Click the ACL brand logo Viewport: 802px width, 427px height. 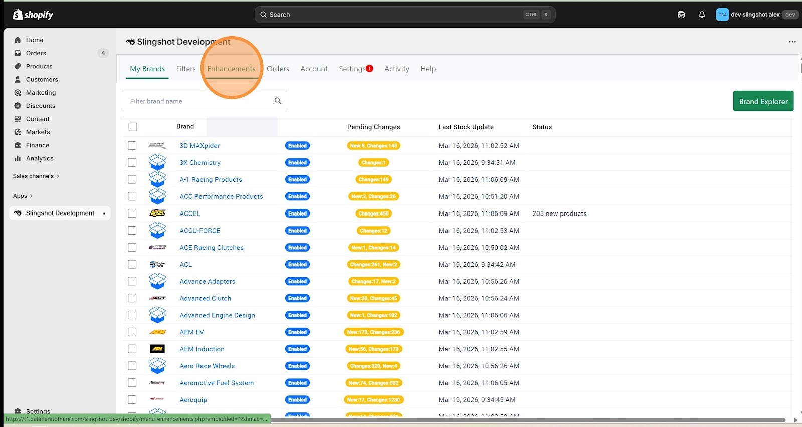(157, 264)
